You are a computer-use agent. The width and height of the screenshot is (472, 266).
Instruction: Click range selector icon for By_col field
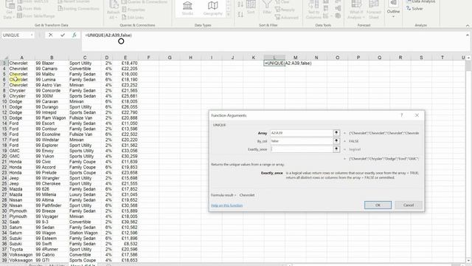point(336,141)
